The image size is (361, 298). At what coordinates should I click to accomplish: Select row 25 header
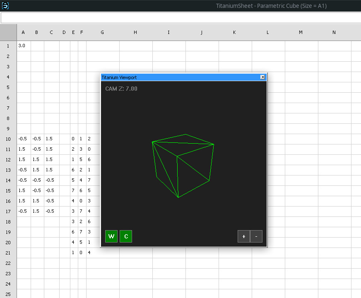(x=8, y=294)
